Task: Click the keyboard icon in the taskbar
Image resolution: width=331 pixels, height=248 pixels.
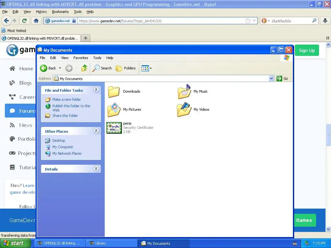Action: [295, 243]
